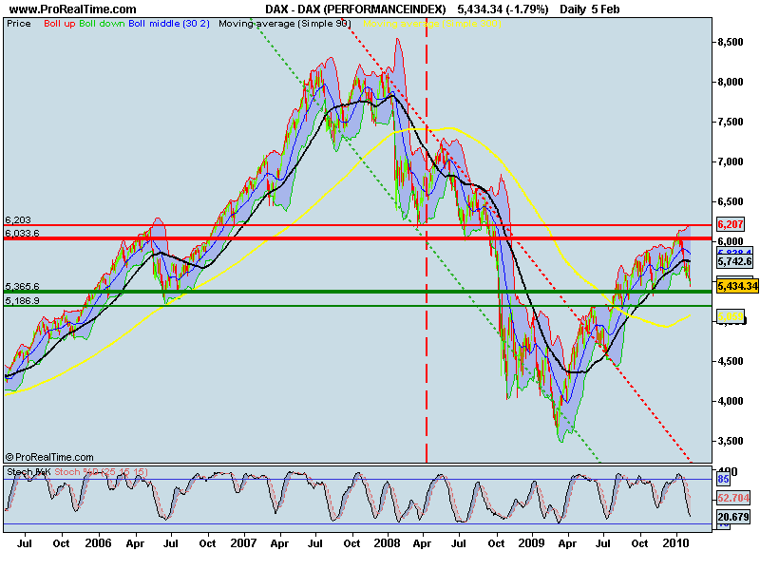Click the 8,500 price axis label
Viewport: 760px width, 570px height.
pyautogui.click(x=730, y=42)
